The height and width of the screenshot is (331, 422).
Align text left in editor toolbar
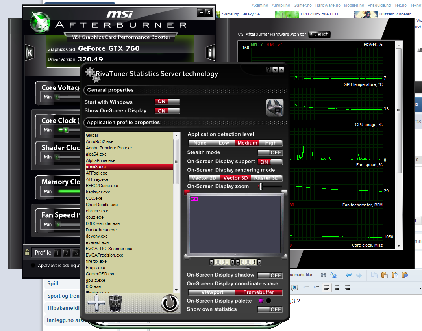coord(327,288)
